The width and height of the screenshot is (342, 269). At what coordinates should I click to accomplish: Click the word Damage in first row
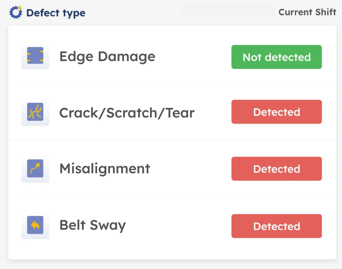126,57
